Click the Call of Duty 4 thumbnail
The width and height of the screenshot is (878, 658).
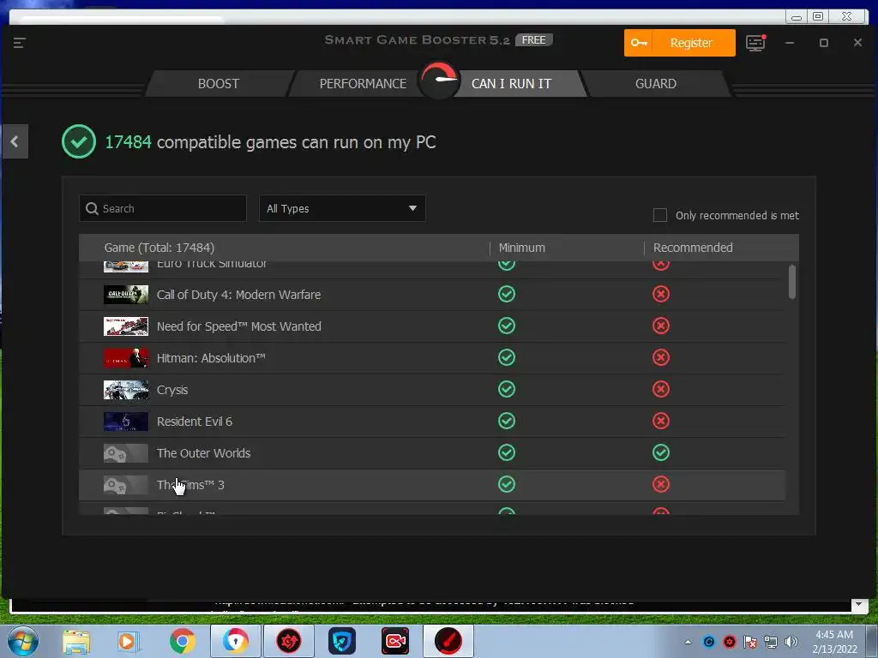tap(126, 295)
